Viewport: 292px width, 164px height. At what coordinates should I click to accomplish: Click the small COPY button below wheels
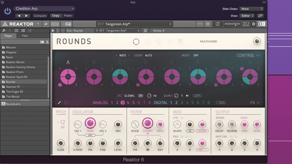tap(197, 96)
